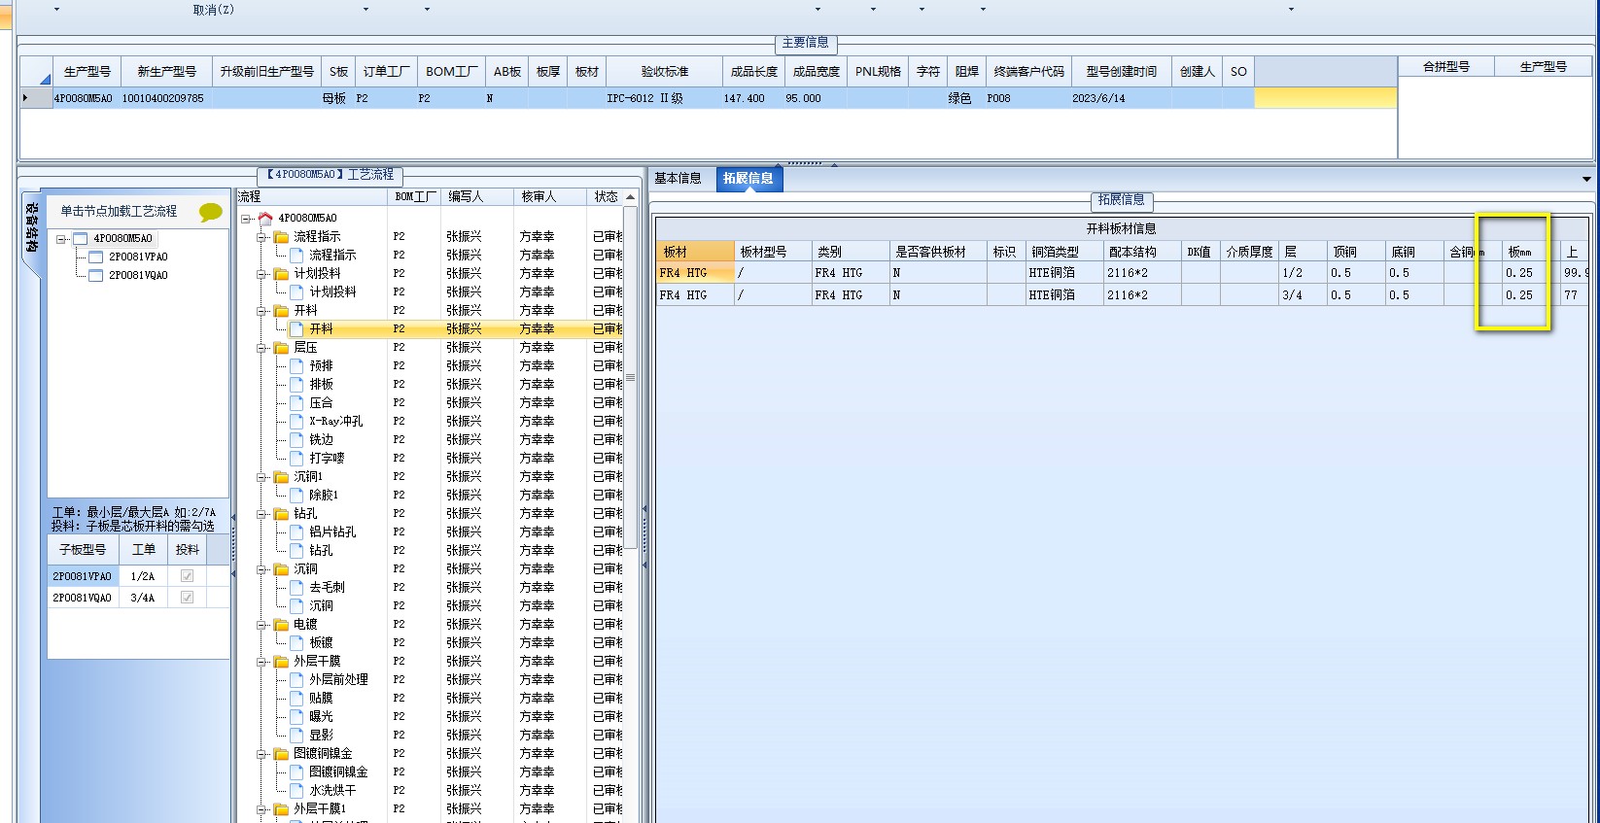1600x823 pixels.
Task: Click the 3/4A work order cell
Action: pyautogui.click(x=143, y=598)
